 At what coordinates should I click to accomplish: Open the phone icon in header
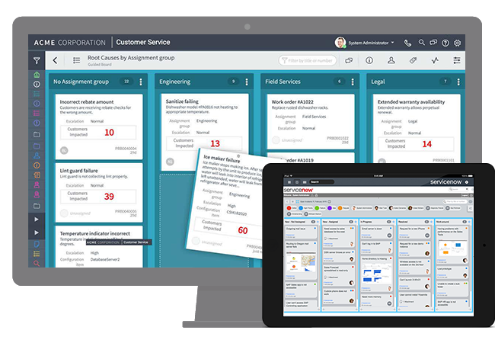click(407, 43)
